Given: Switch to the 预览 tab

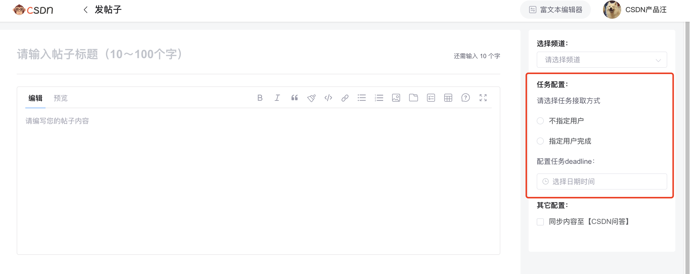Looking at the screenshot, I should tap(60, 98).
